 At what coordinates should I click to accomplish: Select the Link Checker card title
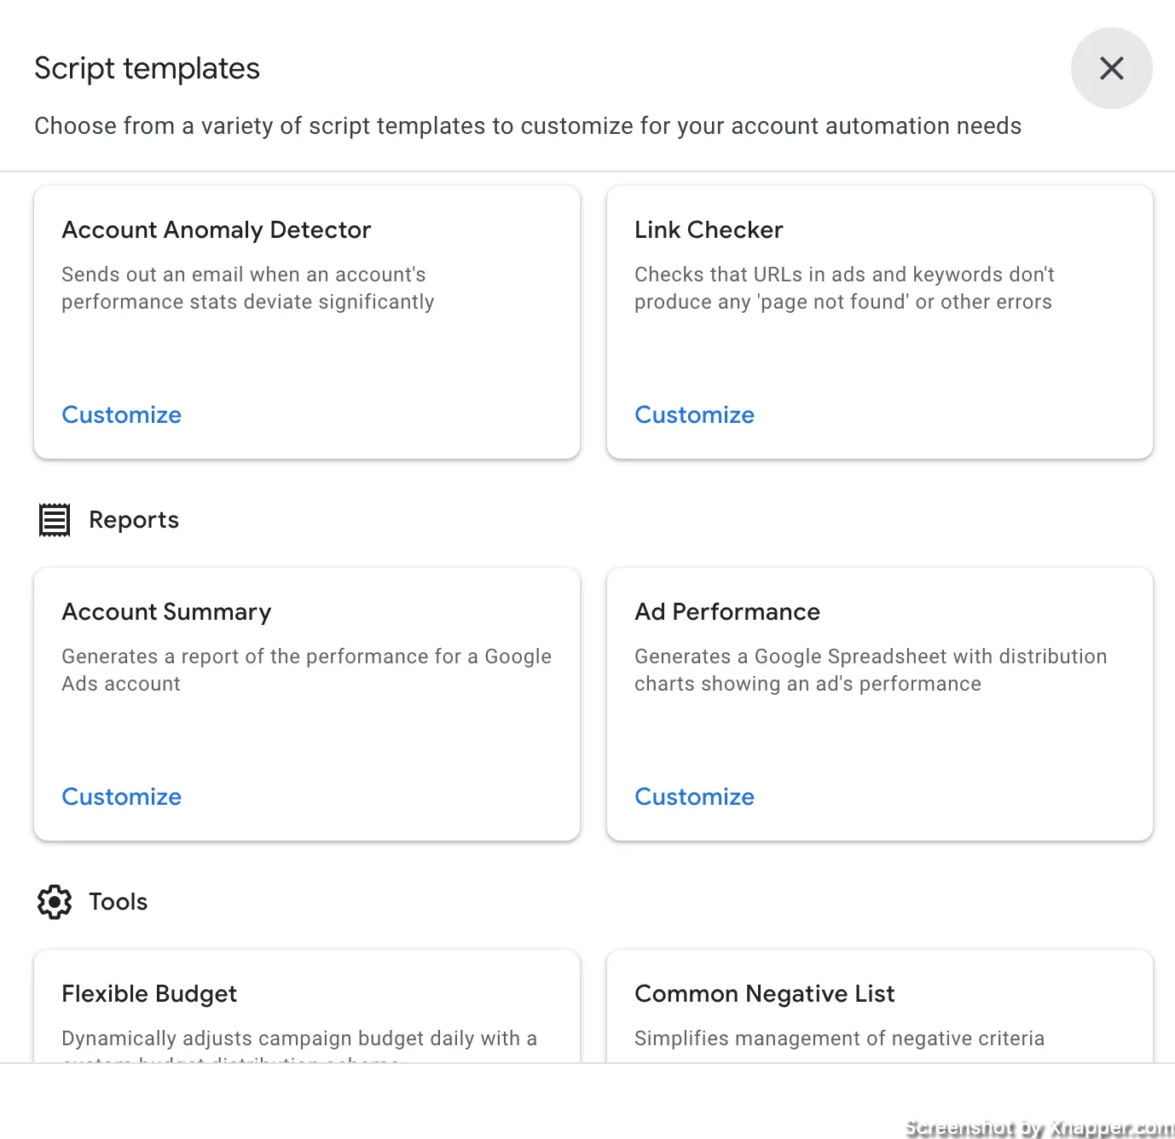tap(709, 230)
